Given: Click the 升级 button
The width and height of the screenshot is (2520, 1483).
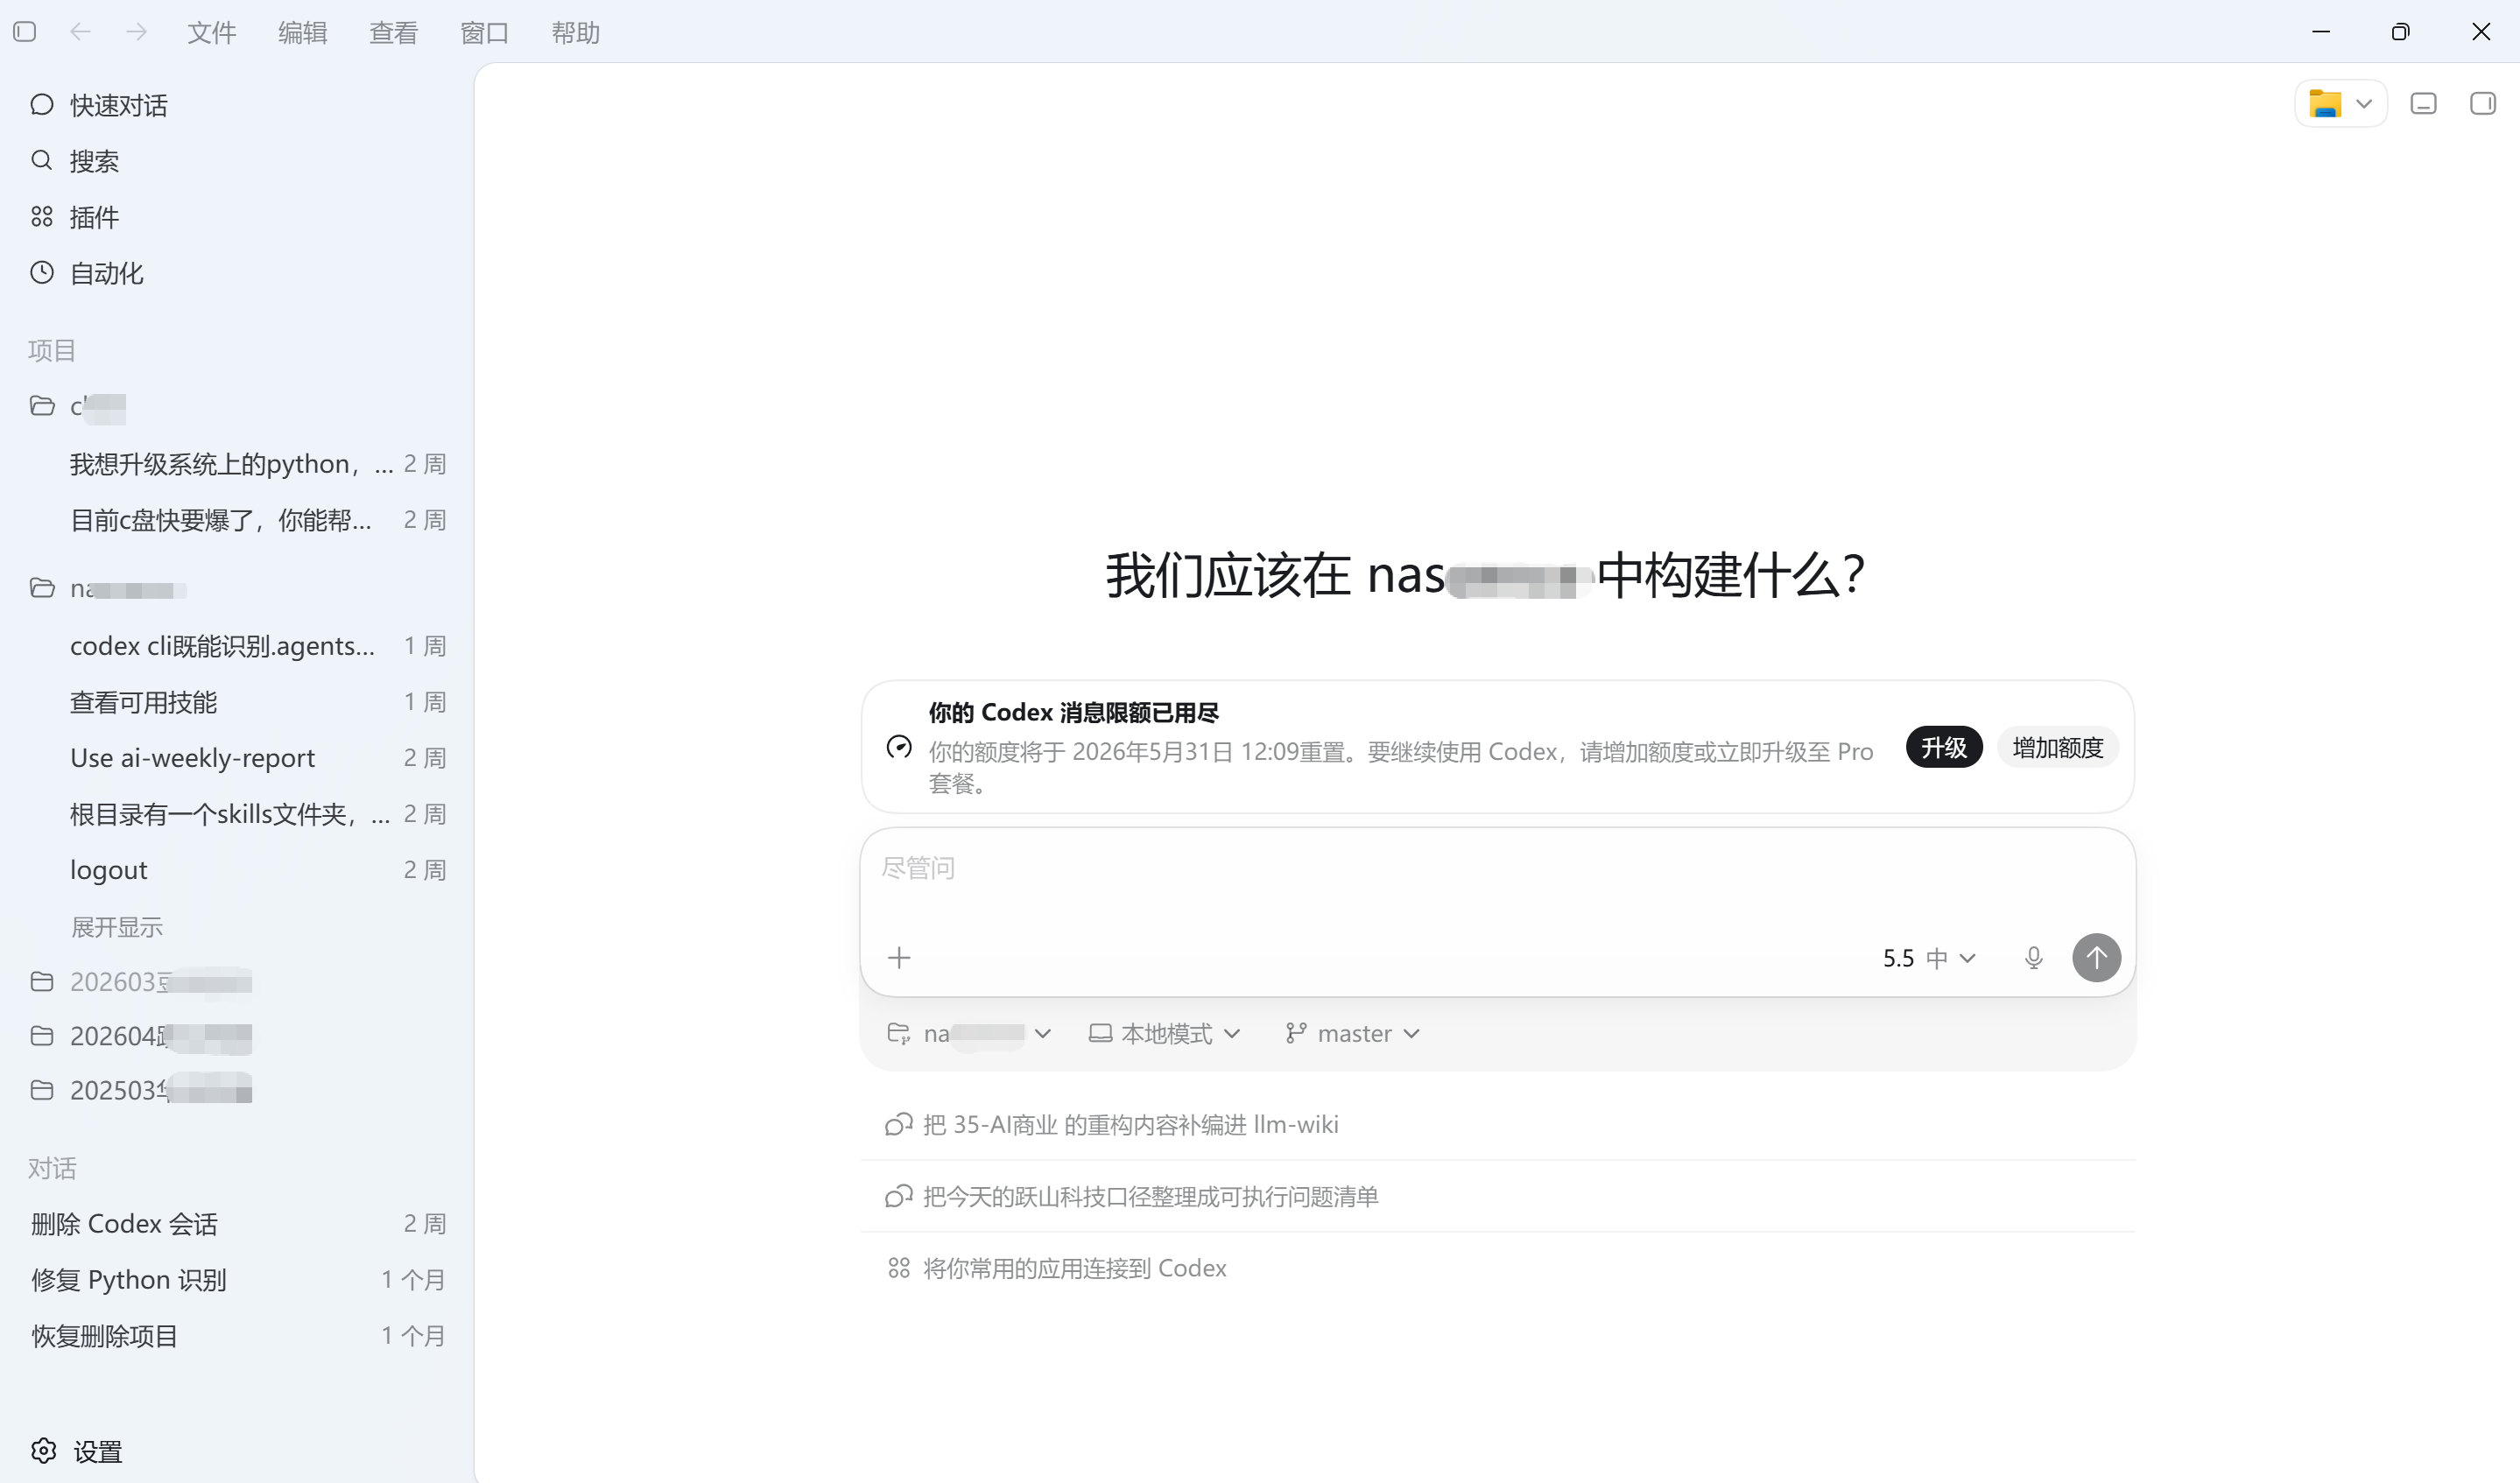Looking at the screenshot, I should pos(1944,747).
